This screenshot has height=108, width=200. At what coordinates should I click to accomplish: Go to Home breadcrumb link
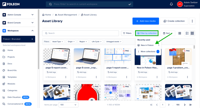(47, 15)
